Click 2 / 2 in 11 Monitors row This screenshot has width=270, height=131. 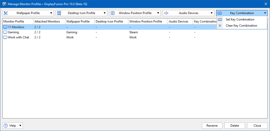37,27
